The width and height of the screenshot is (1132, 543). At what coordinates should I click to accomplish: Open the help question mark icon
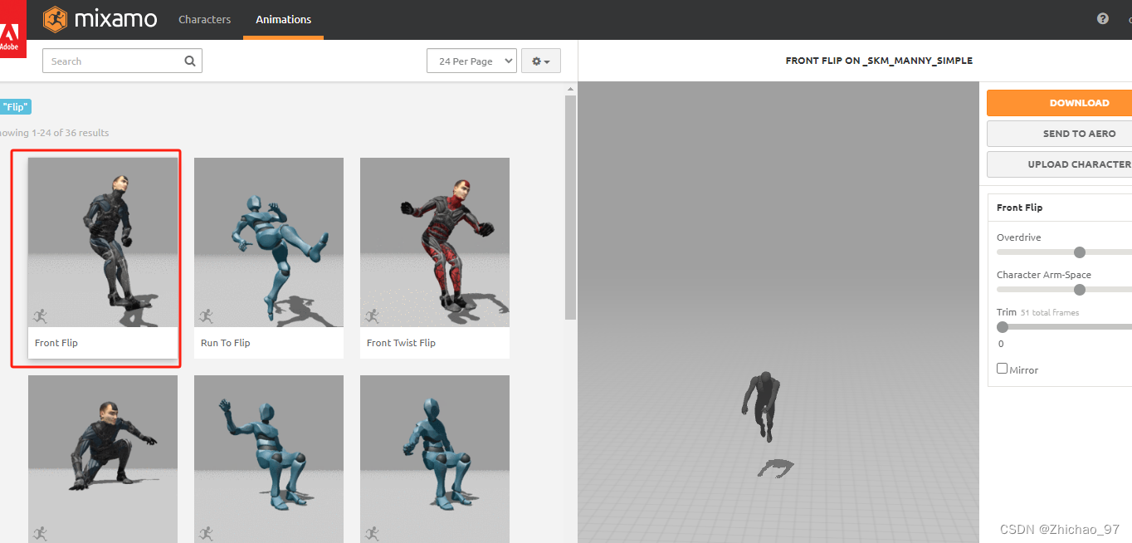(x=1103, y=18)
